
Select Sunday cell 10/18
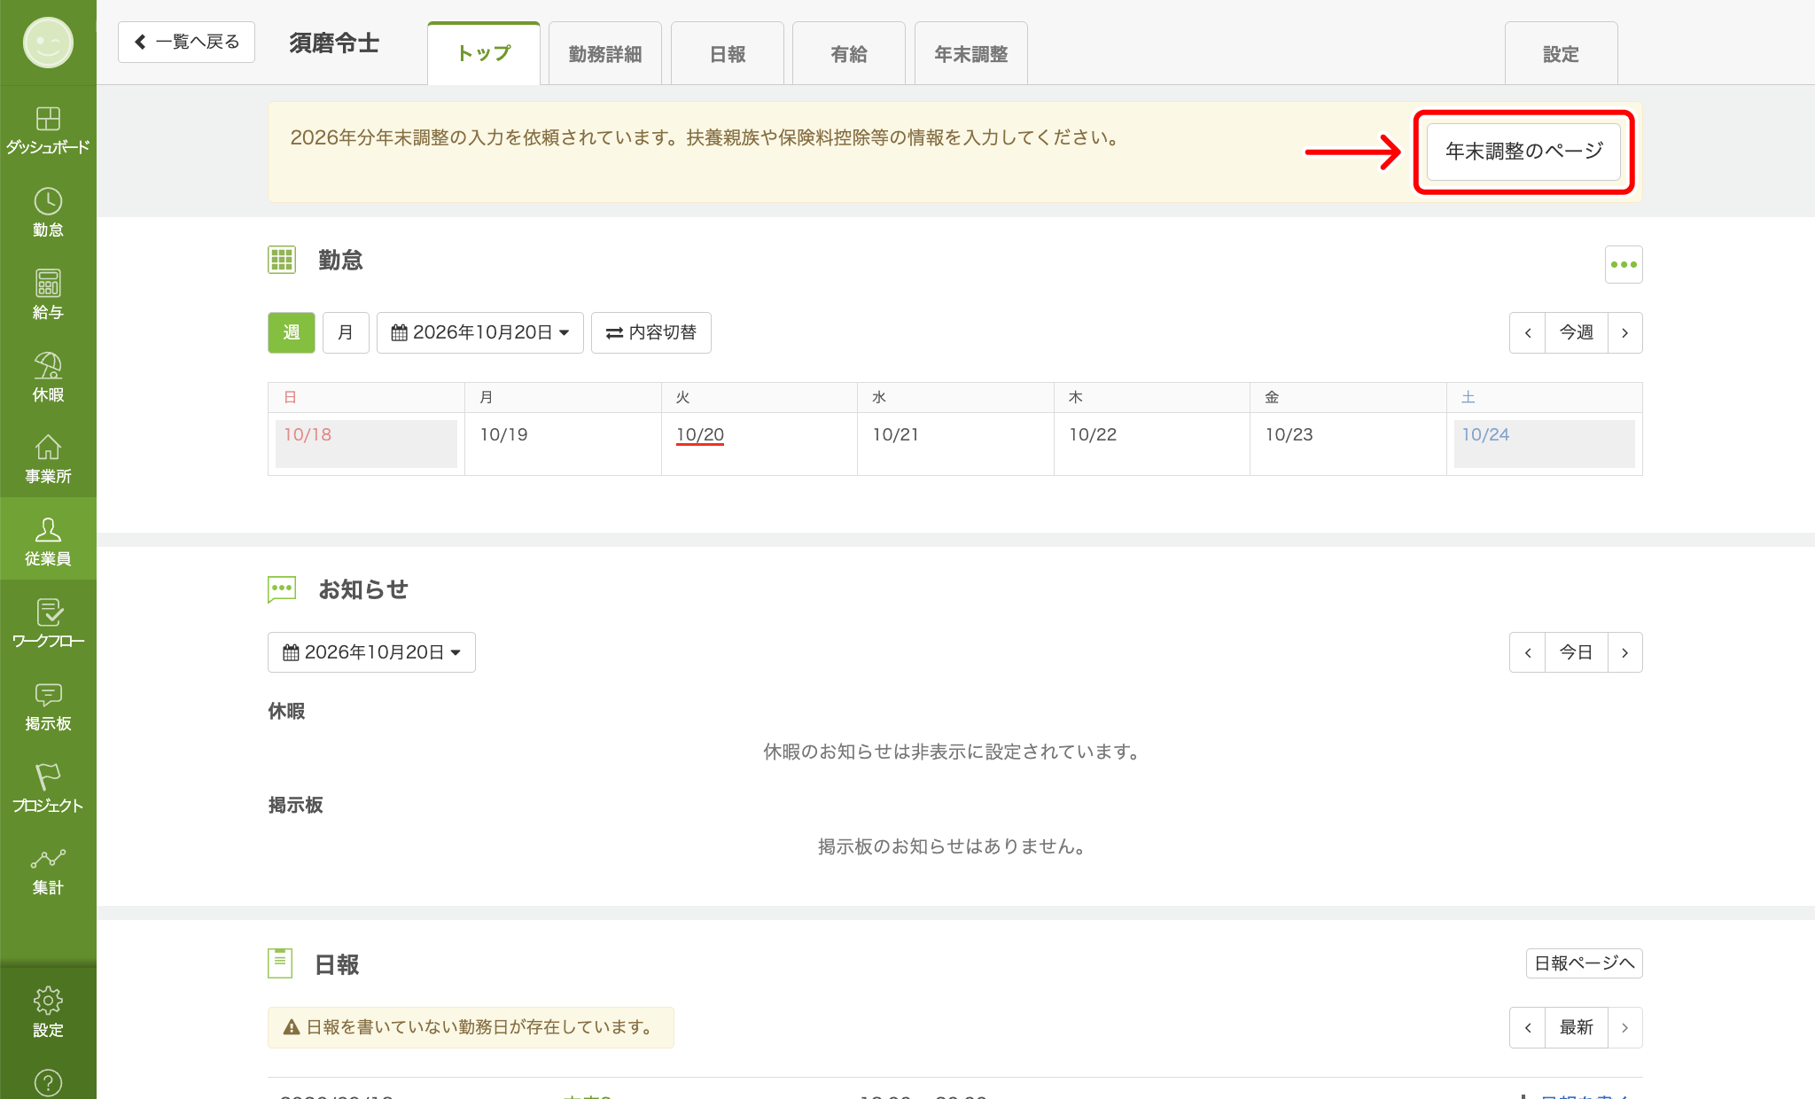tap(366, 443)
